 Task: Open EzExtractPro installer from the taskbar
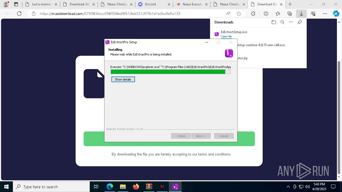tap(175, 187)
